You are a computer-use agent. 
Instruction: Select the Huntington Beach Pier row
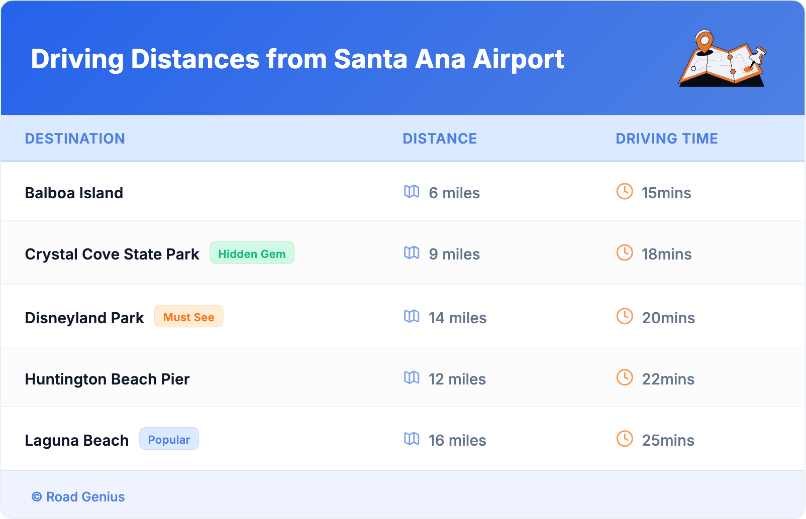point(107,379)
